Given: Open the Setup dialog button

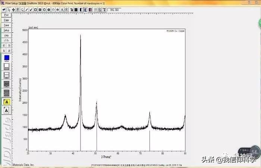Looking at the screenshot, I should [x=6, y=30].
